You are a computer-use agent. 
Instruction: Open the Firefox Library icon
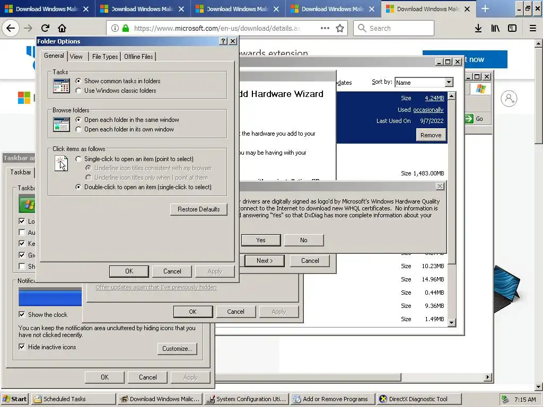coord(495,28)
